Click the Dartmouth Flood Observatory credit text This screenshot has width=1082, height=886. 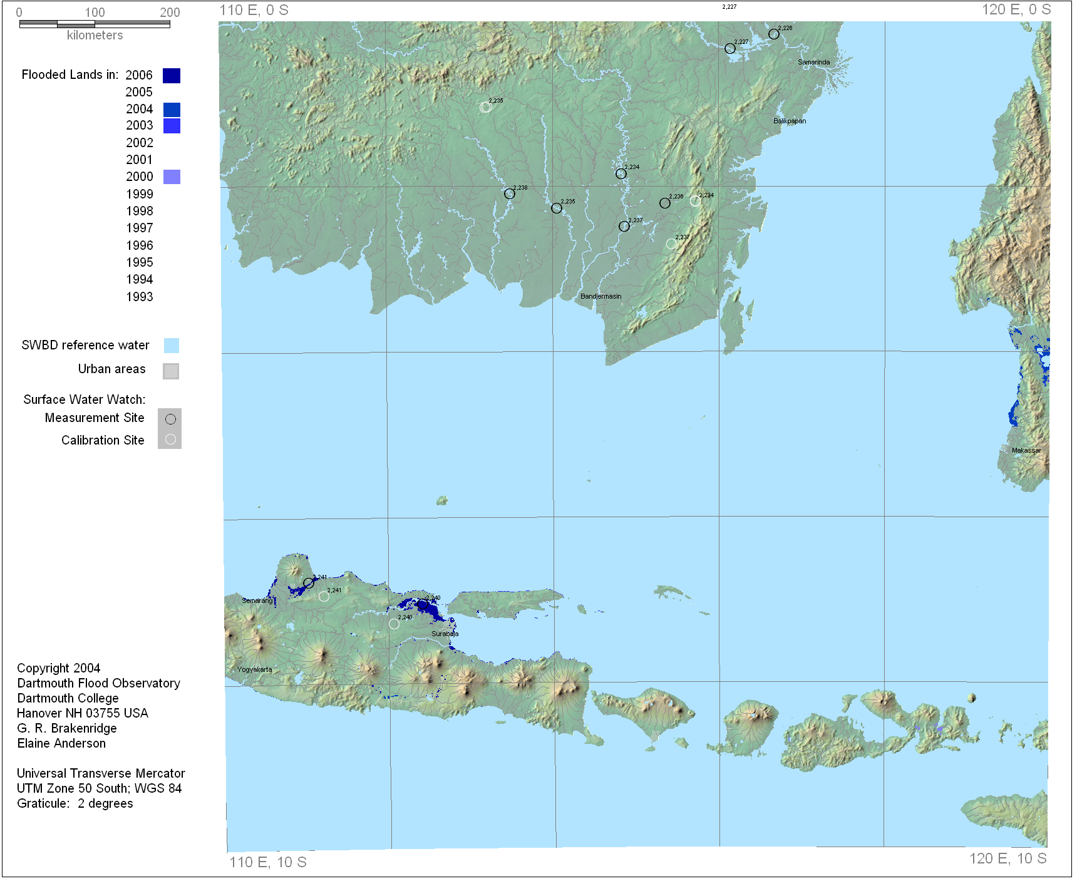pyautogui.click(x=98, y=683)
